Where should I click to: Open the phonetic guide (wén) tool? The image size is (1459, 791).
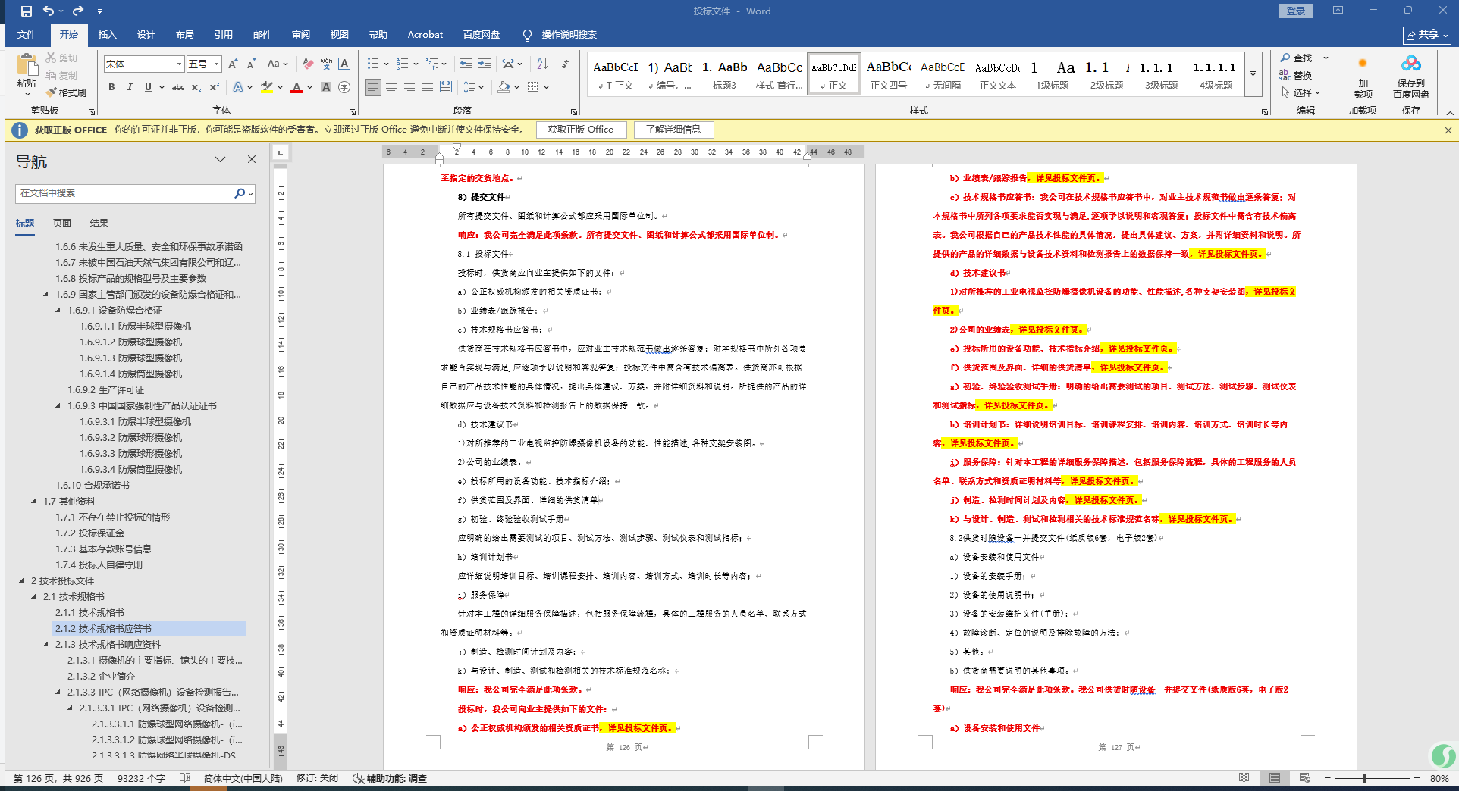click(x=326, y=64)
